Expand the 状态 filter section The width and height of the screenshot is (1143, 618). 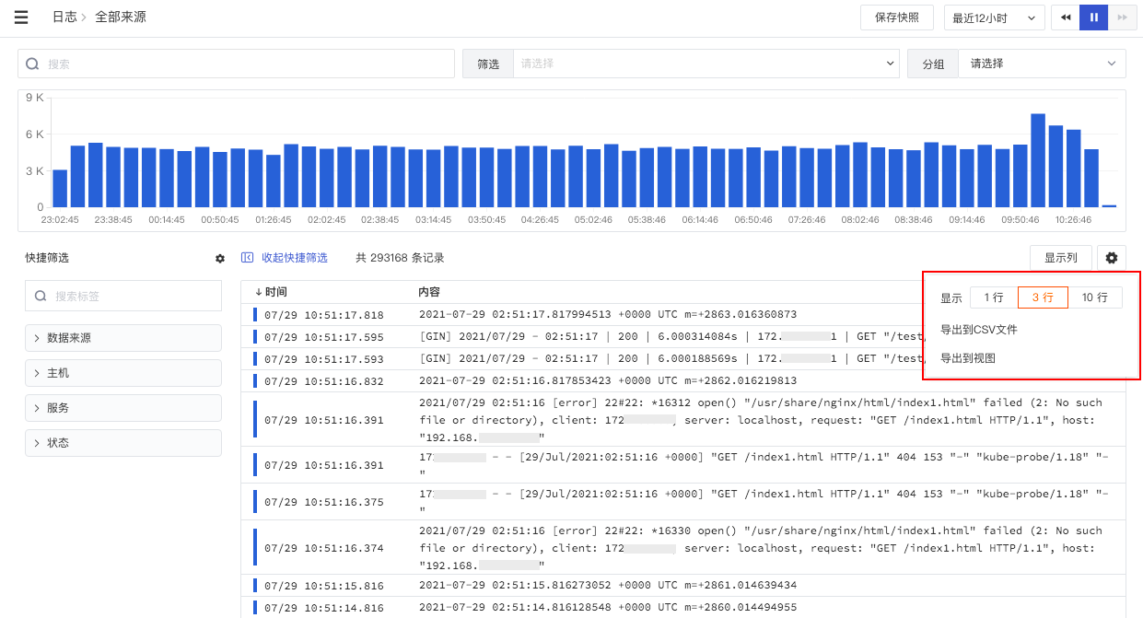pyautogui.click(x=123, y=443)
